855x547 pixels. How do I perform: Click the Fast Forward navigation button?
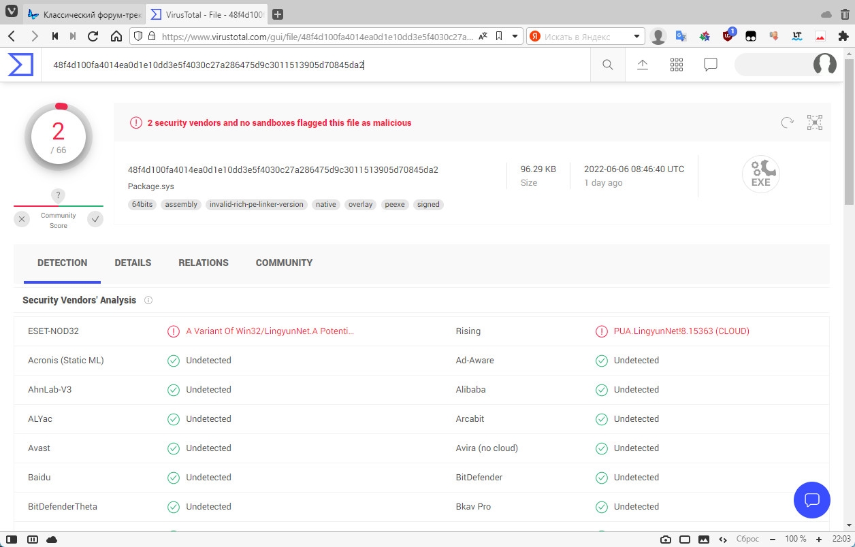click(x=74, y=36)
